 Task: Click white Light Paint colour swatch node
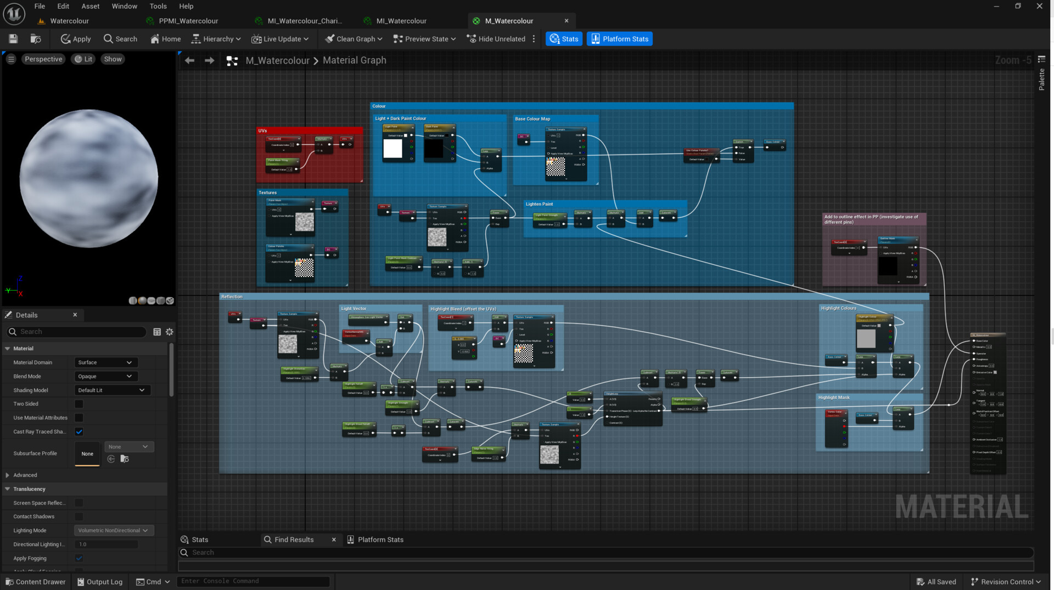point(393,149)
